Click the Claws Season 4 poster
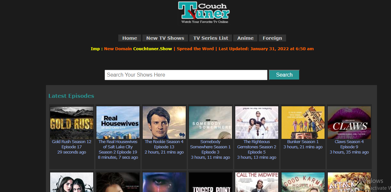 pos(349,122)
